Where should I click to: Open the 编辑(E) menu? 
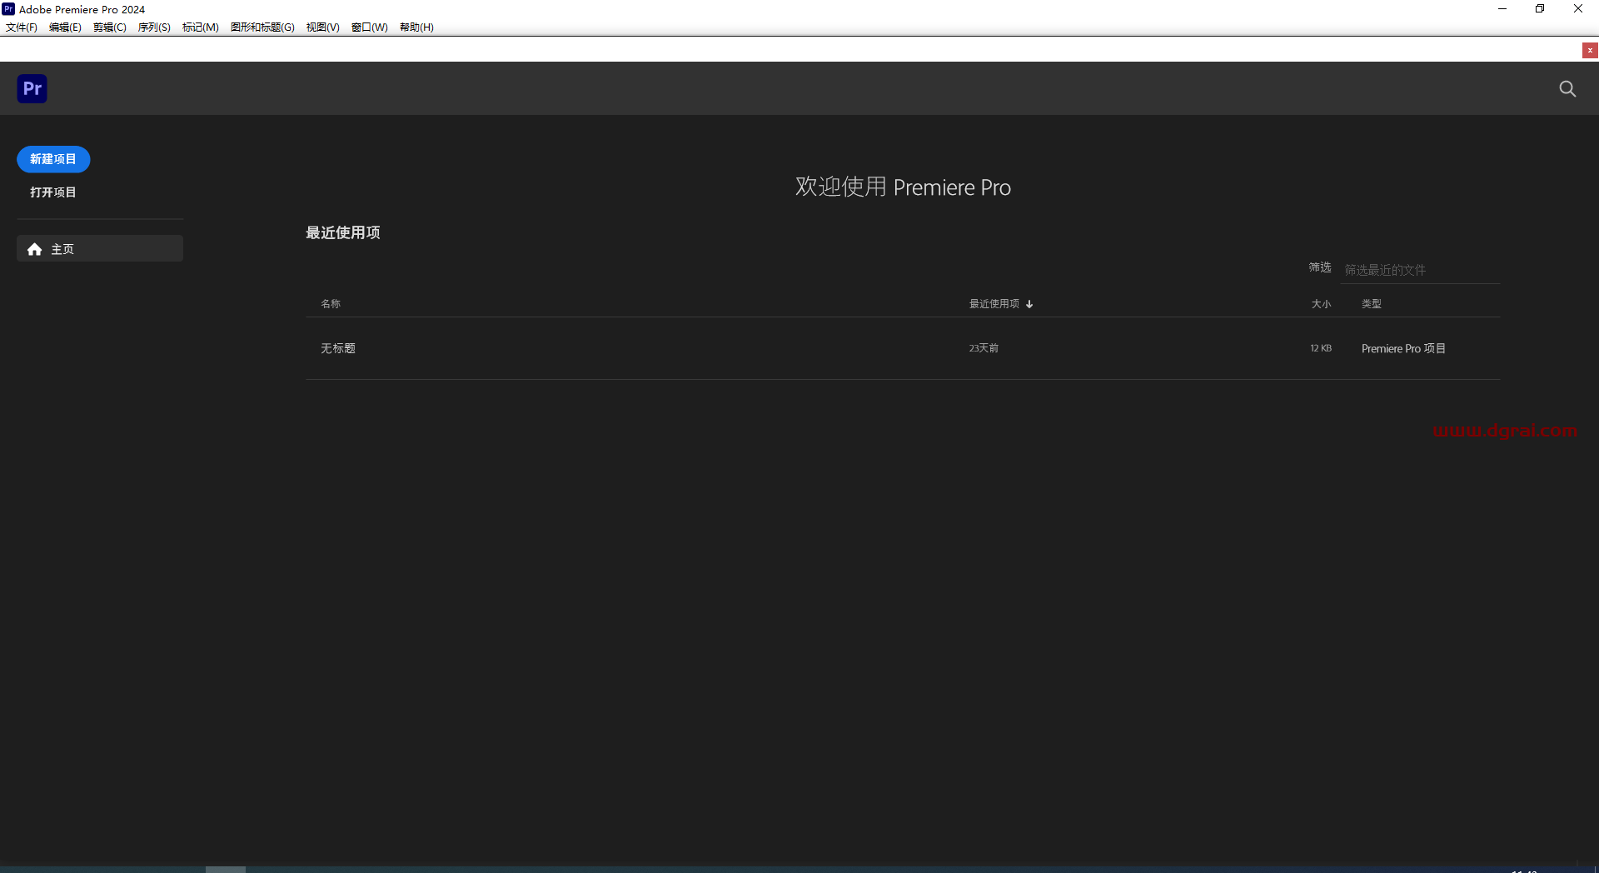click(65, 27)
